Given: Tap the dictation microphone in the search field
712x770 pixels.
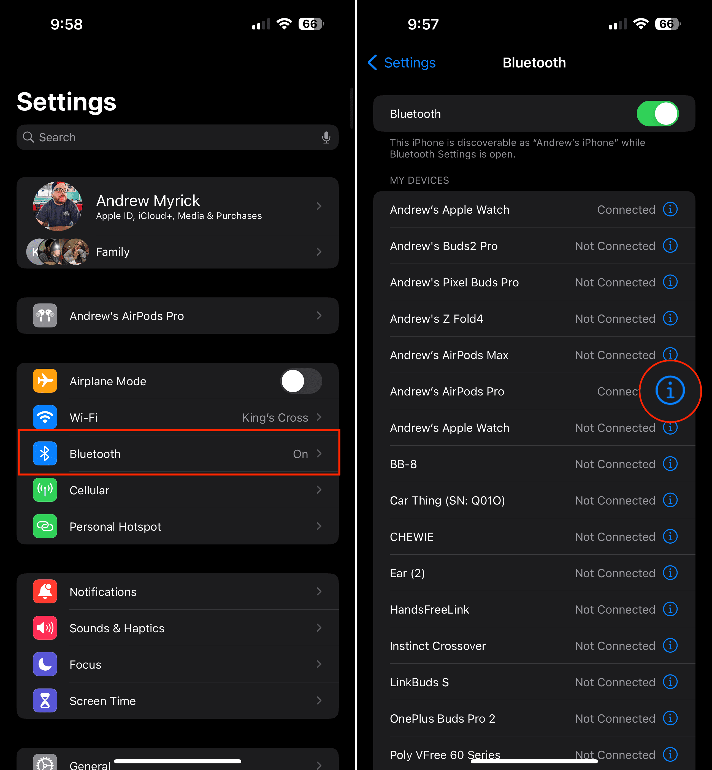Looking at the screenshot, I should click(326, 137).
